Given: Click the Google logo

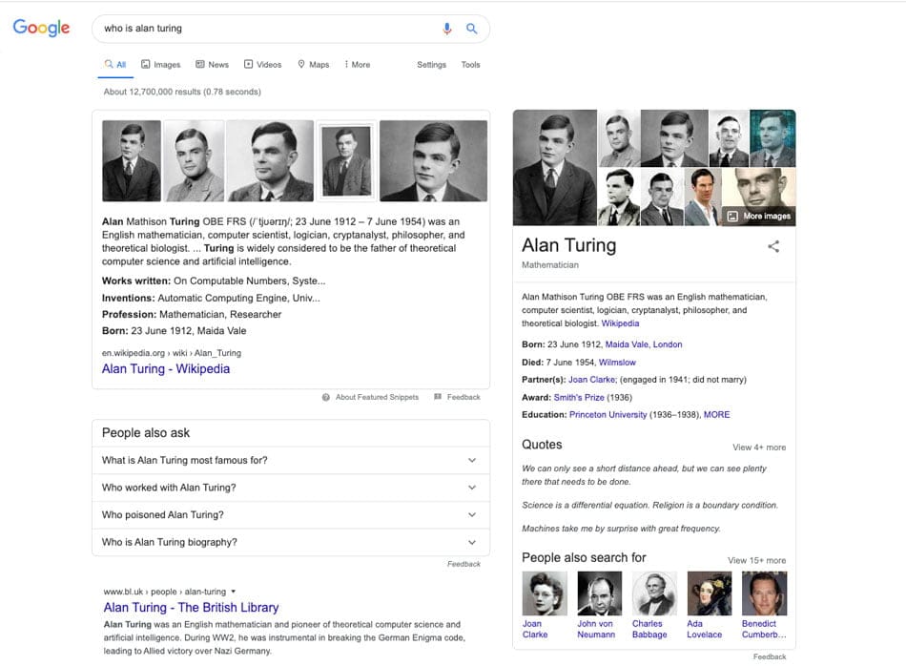Looking at the screenshot, I should tap(40, 28).
